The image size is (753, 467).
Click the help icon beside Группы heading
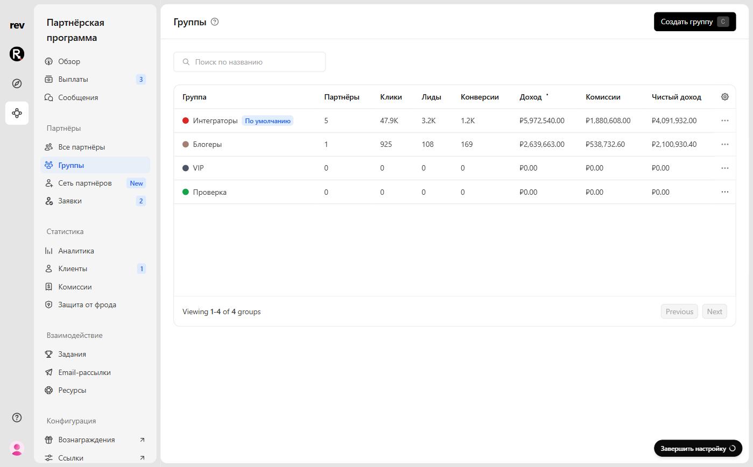pos(215,22)
